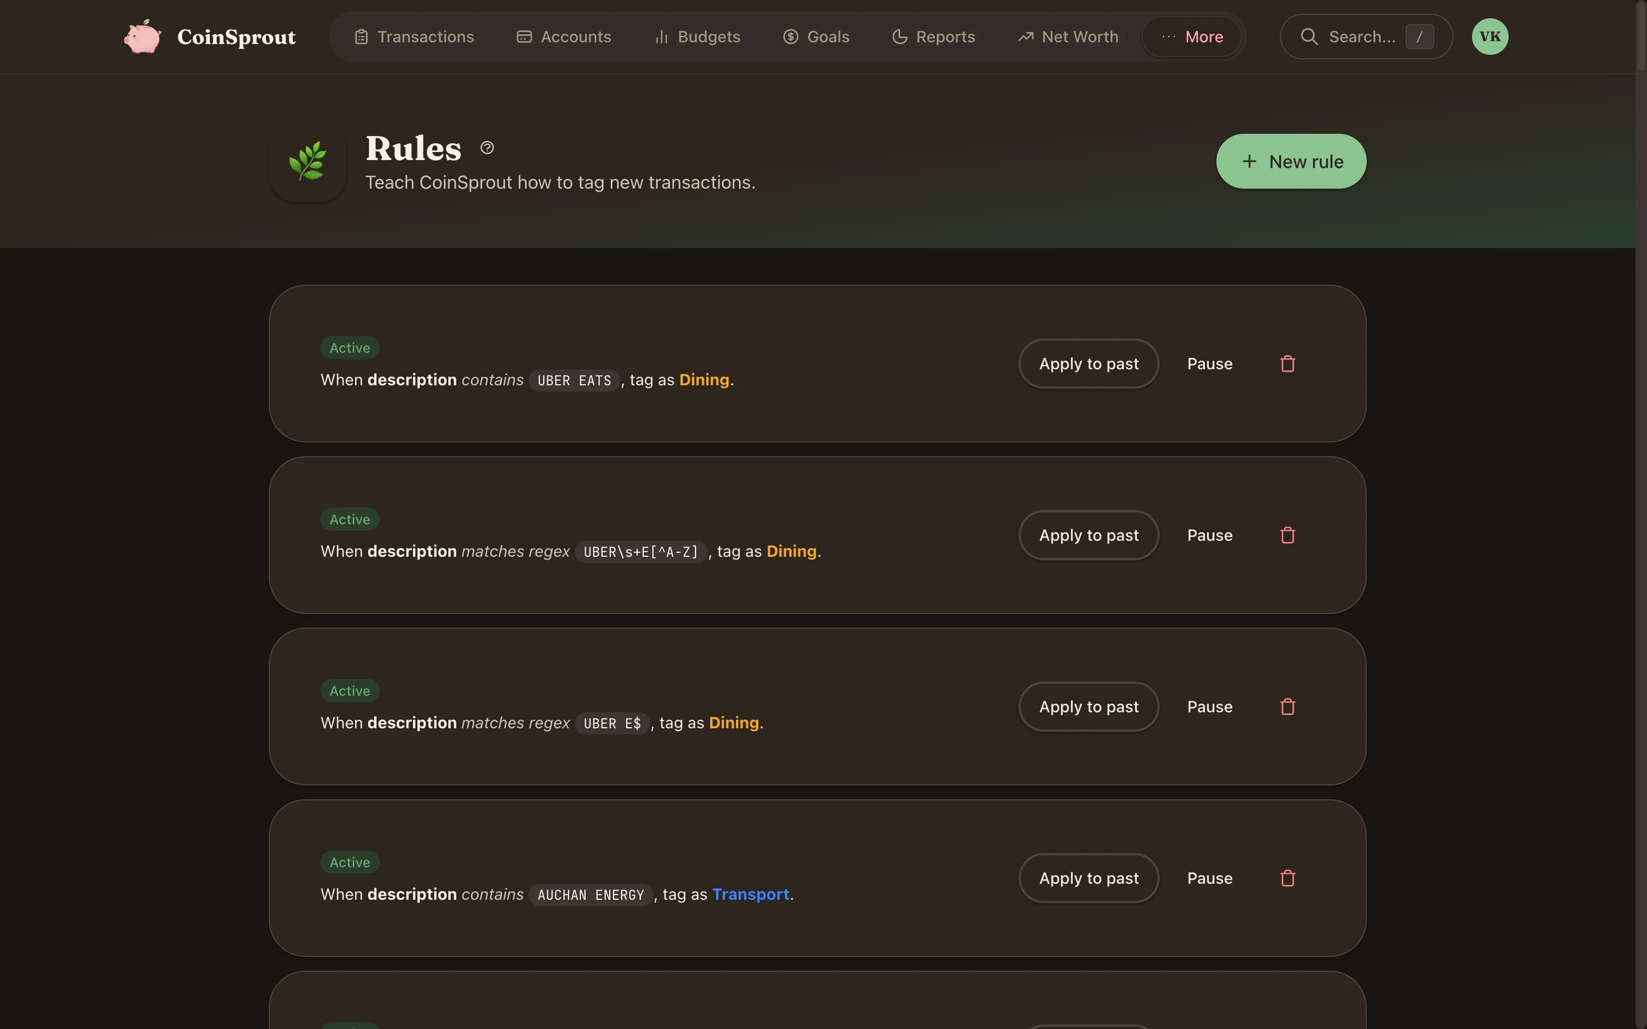Screen dimensions: 1647x1029
Task: Open the VK account menu
Action: [x=1489, y=36]
